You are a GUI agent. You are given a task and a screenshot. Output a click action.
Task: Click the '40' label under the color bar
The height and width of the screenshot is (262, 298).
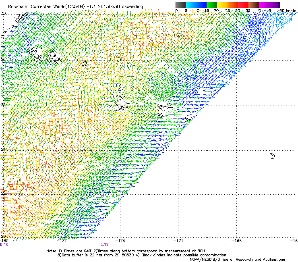pyautogui.click(x=259, y=11)
